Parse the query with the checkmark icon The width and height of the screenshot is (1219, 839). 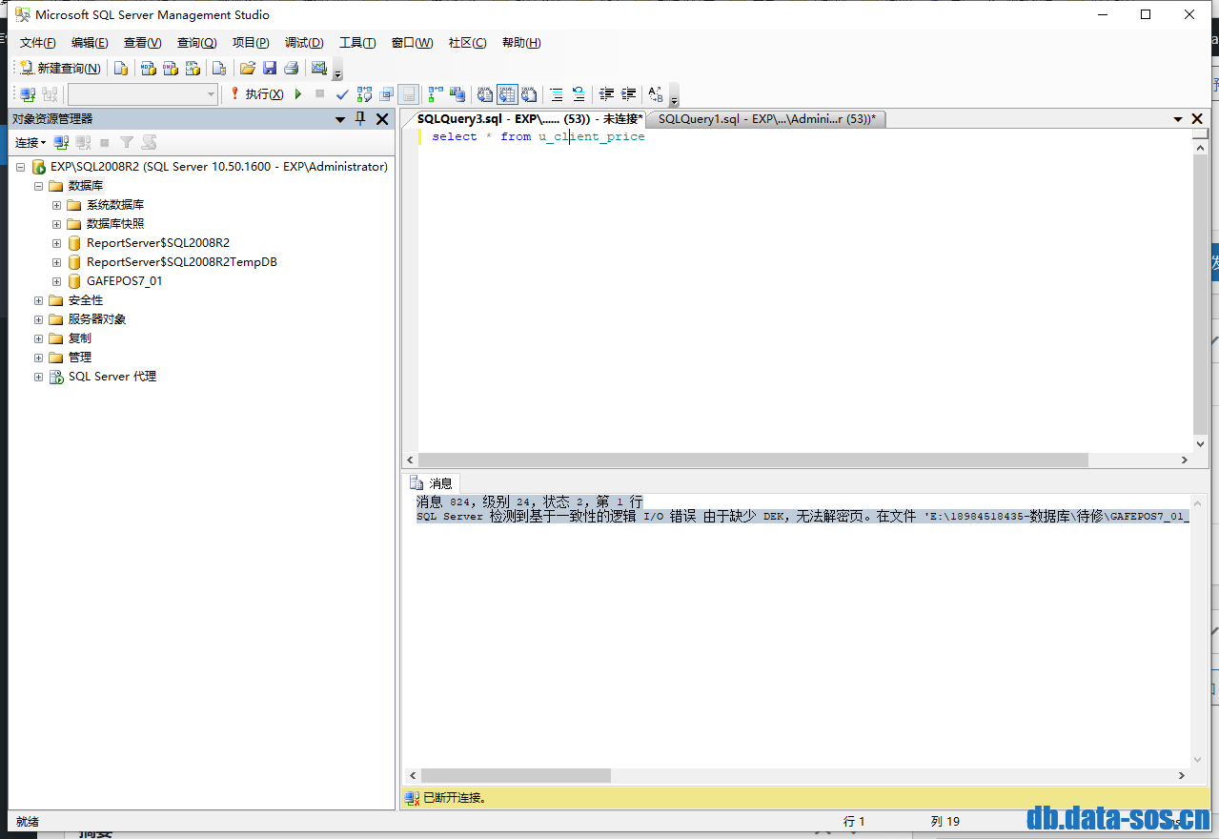point(342,93)
